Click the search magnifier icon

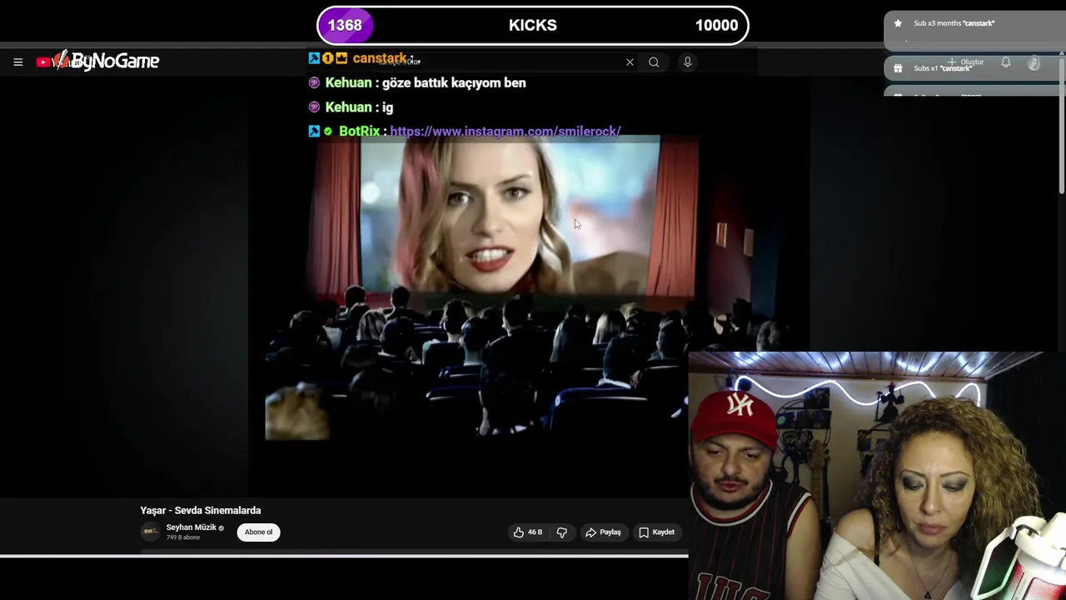(654, 62)
